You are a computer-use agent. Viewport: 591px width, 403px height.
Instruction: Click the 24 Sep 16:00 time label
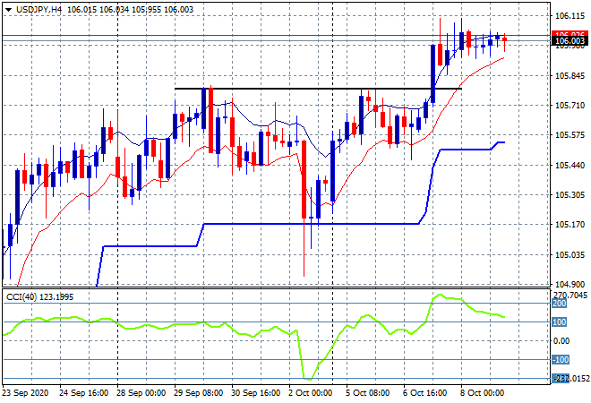coord(83,393)
